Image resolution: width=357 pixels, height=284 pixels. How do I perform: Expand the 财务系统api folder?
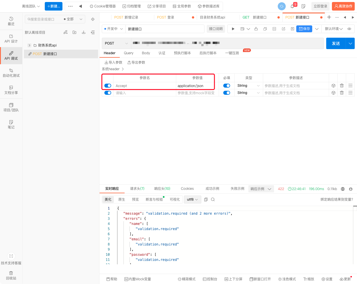coord(29,45)
